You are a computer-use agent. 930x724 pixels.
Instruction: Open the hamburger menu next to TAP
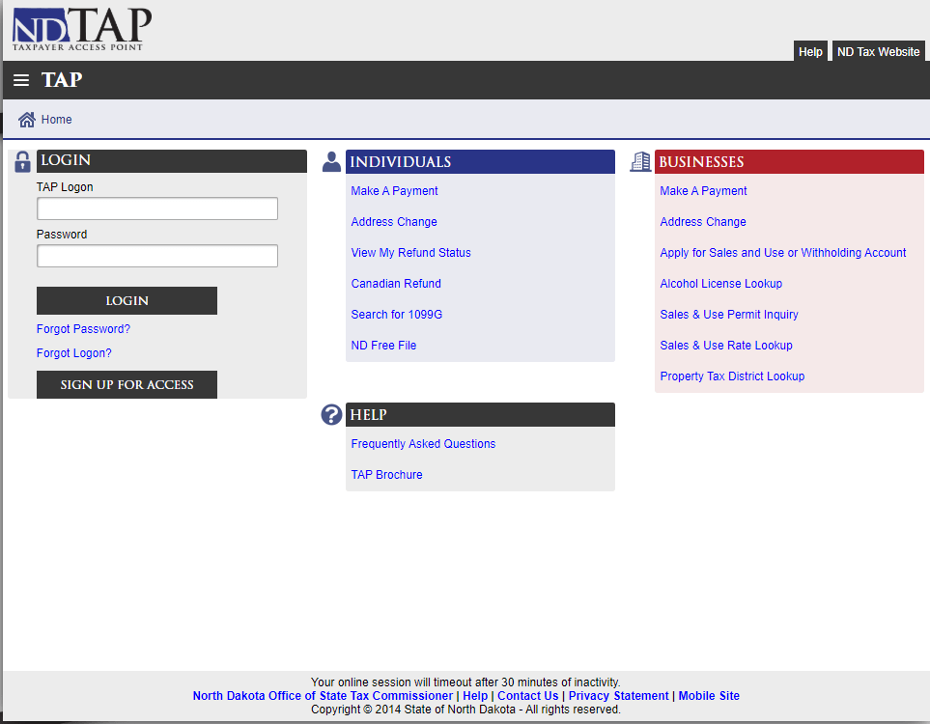click(x=21, y=80)
